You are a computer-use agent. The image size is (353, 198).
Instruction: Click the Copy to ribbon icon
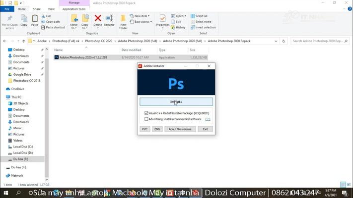tap(85, 21)
